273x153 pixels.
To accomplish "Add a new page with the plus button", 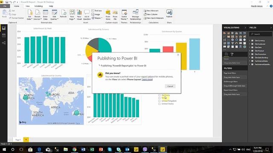I will 26,140.
